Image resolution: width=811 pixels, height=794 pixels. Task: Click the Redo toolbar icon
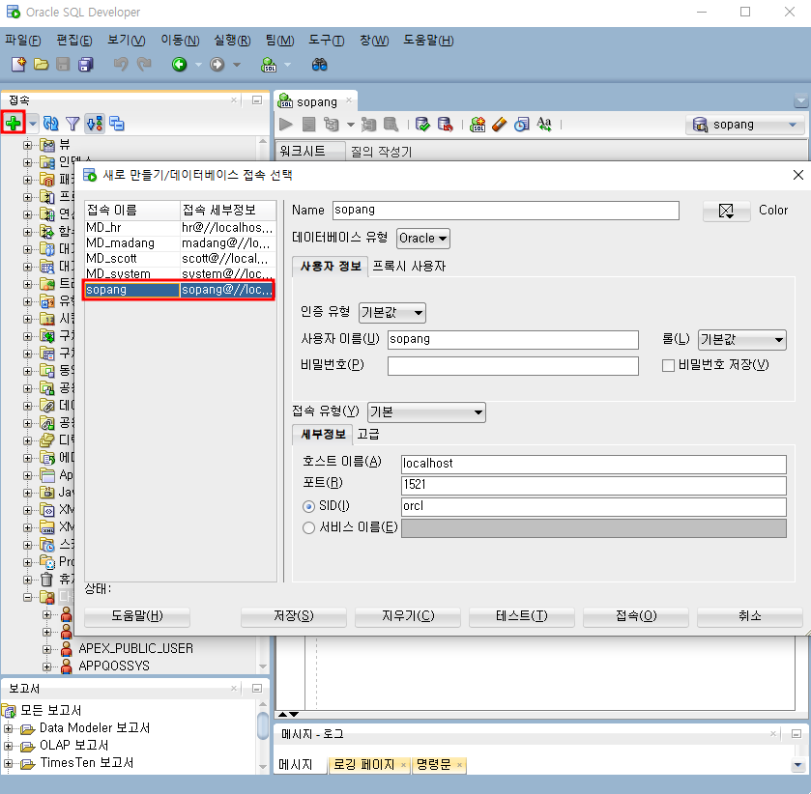(x=144, y=65)
